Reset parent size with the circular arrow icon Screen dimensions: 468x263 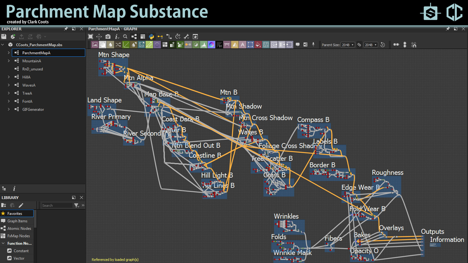coord(383,45)
